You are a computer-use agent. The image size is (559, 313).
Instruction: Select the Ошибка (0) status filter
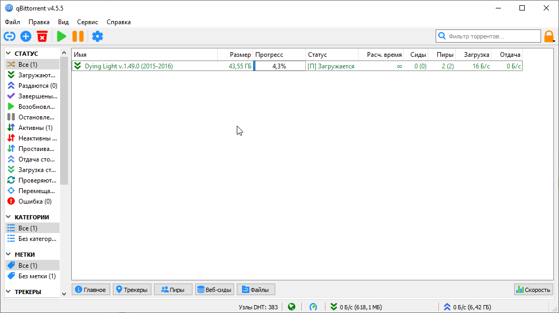(35, 201)
